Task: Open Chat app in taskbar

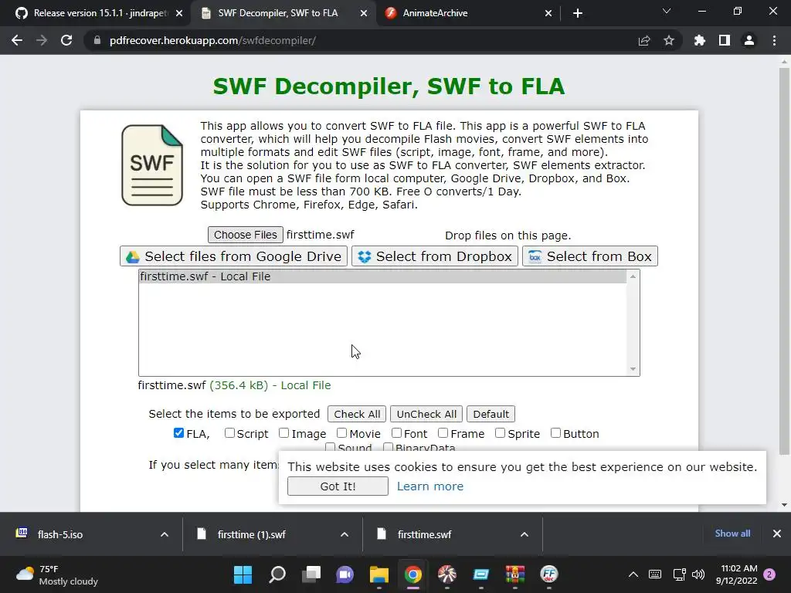Action: [x=345, y=574]
